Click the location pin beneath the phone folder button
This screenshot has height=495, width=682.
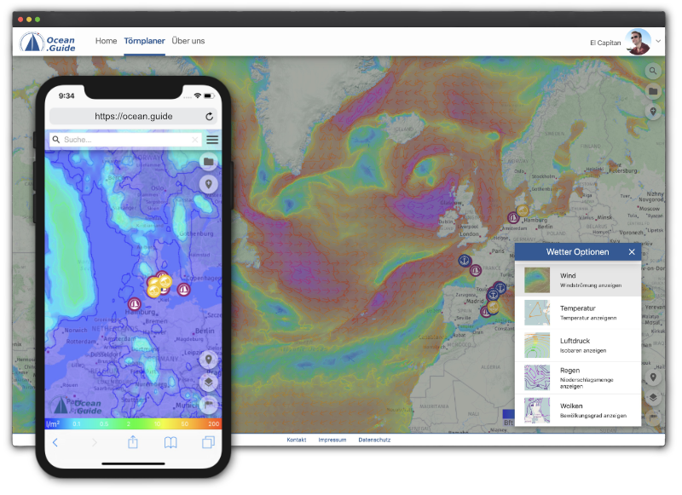point(209,184)
